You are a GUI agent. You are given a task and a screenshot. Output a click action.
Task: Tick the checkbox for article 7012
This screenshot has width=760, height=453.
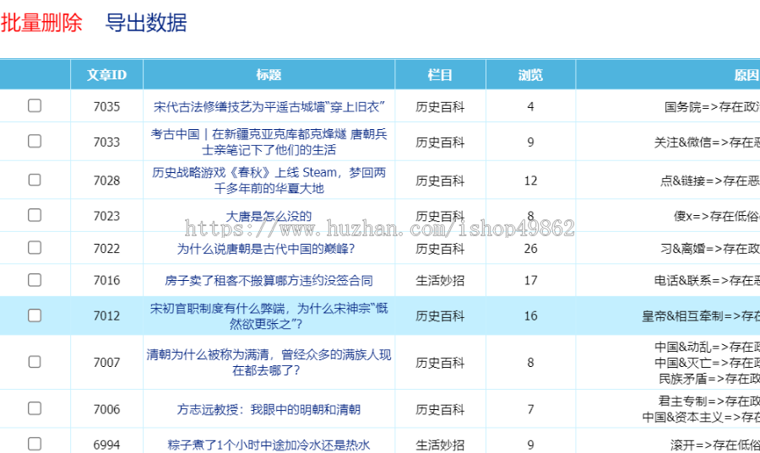[35, 315]
